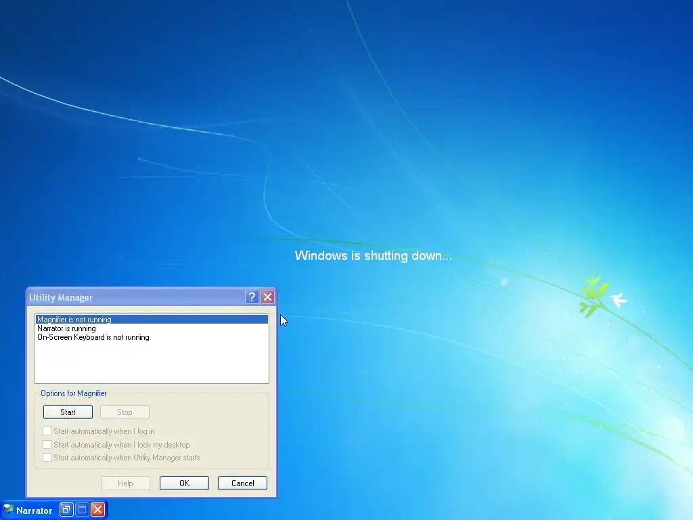Maximize the Narrator window
Screen dimensions: 693x520
pyautogui.click(x=82, y=510)
